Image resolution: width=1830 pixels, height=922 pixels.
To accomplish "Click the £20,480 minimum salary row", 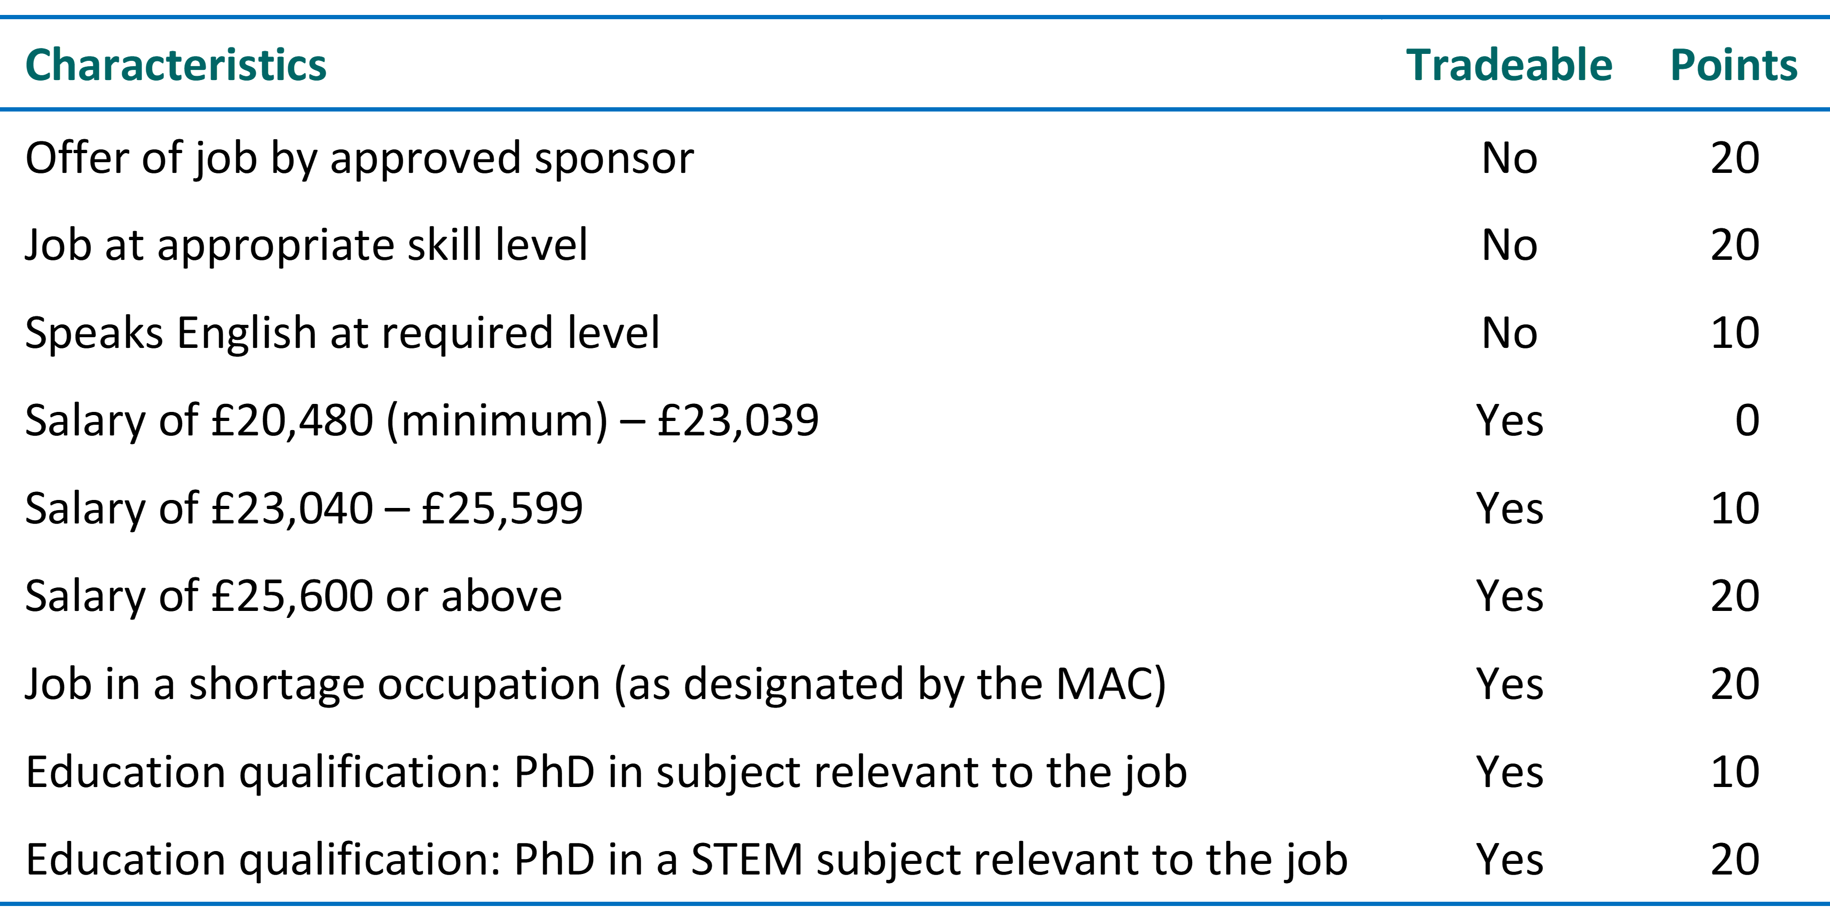I will pos(915,420).
